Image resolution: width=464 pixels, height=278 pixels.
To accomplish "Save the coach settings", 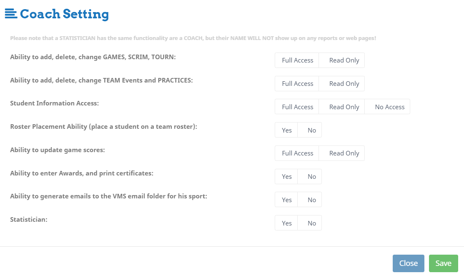I will [x=443, y=263].
